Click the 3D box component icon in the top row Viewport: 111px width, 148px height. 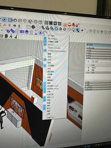click(x=30, y=21)
